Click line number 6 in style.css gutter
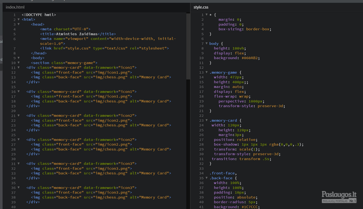Image resolution: width=363 pixels, height=209 pixels. tap(202, 39)
